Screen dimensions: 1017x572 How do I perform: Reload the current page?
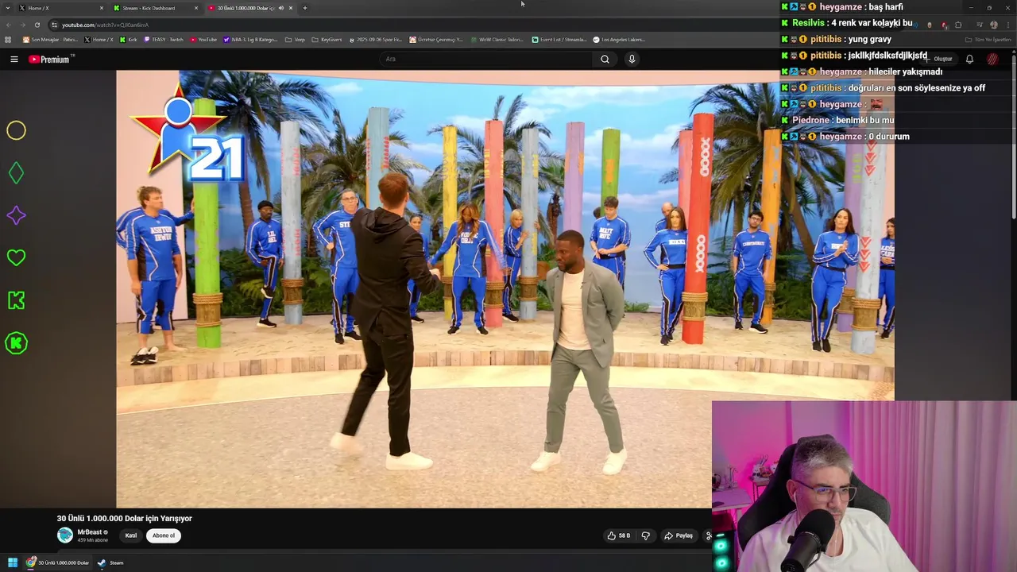[x=37, y=25]
